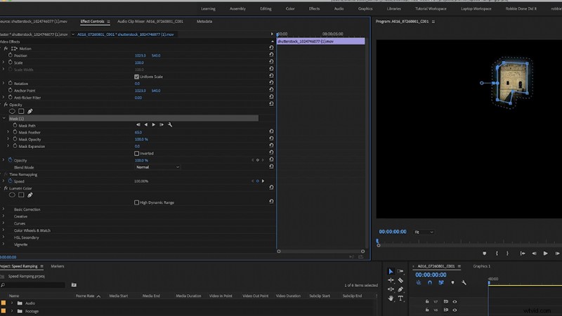The image size is (562, 316).
Task: Switch to the Color workspace
Action: (290, 8)
